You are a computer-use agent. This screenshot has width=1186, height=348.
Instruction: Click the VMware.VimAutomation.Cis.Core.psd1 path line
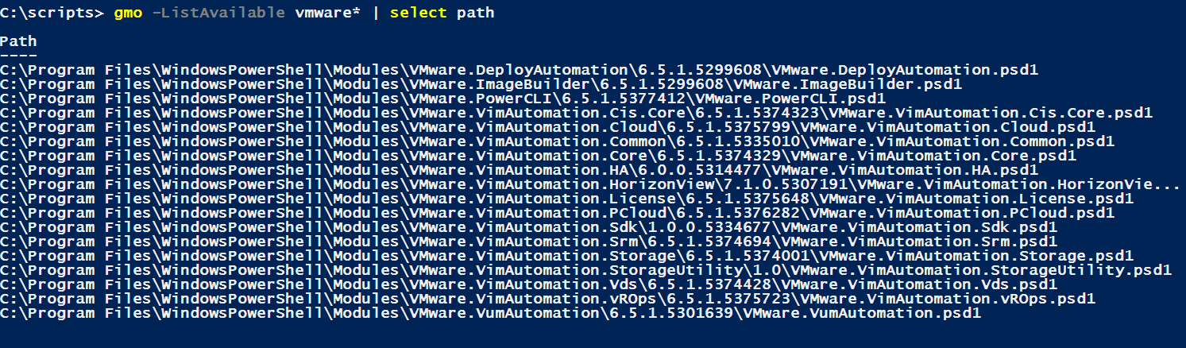(577, 113)
